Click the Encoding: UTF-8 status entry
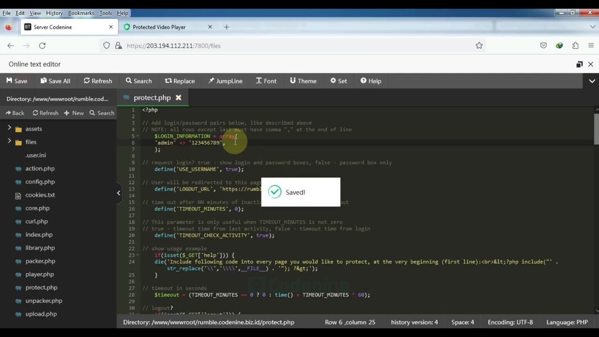 (510, 322)
